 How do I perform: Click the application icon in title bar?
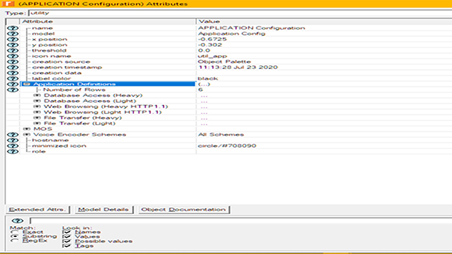coord(7,4)
